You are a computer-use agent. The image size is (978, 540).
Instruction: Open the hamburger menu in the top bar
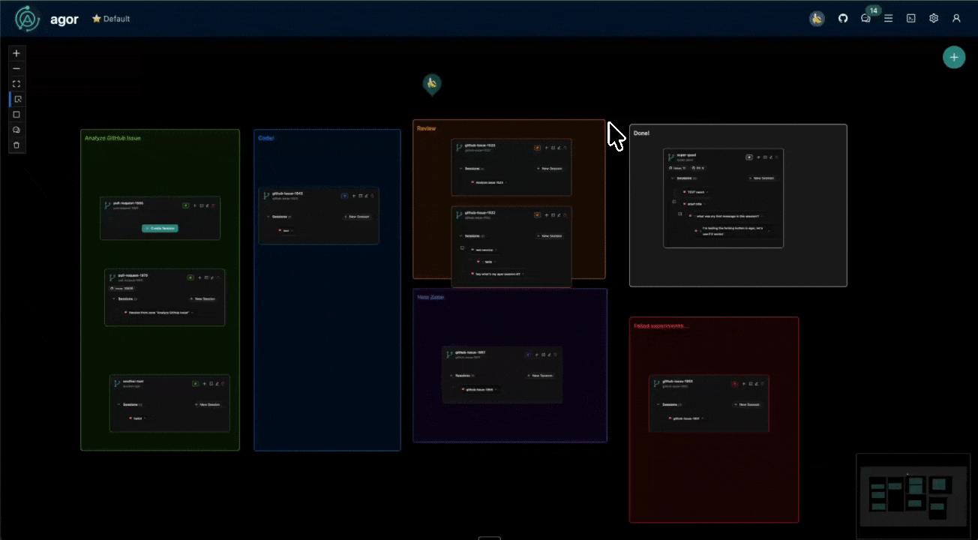[888, 18]
